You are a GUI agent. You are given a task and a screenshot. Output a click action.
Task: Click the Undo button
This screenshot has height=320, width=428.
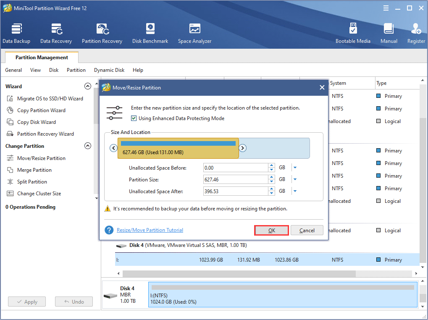74,302
